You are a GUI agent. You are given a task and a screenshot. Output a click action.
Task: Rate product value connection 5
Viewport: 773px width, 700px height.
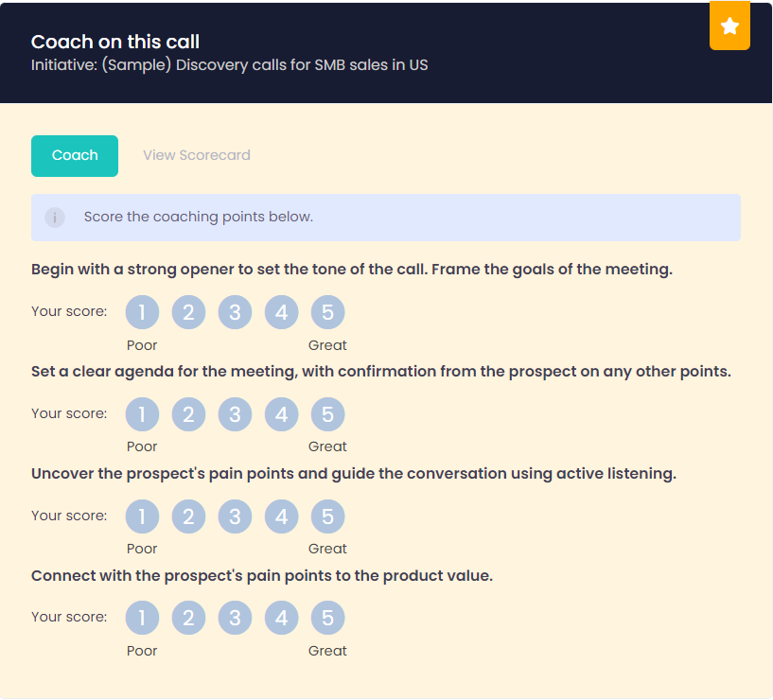(327, 619)
